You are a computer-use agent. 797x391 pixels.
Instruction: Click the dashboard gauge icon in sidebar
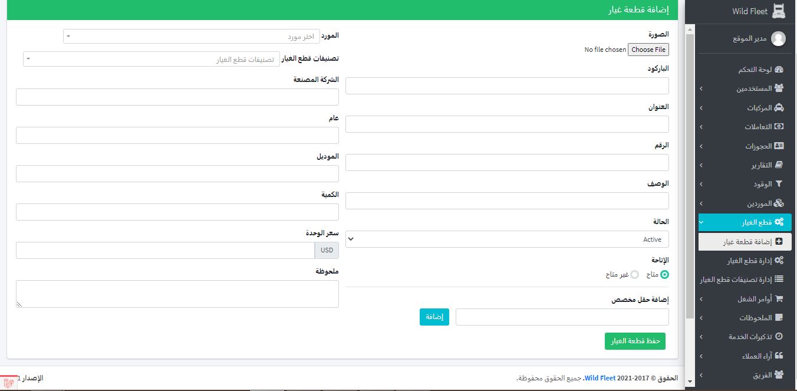click(779, 70)
